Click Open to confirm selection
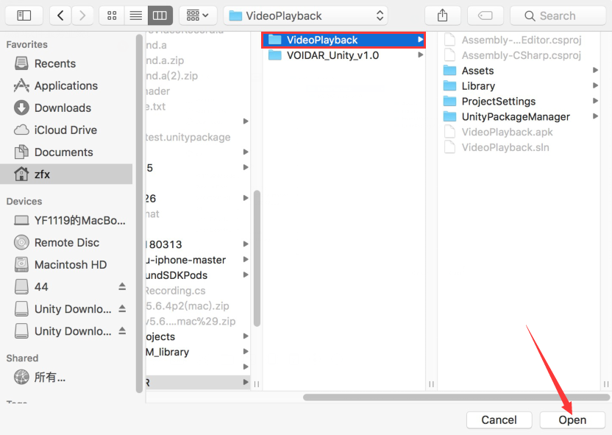This screenshot has height=435, width=612. point(572,420)
